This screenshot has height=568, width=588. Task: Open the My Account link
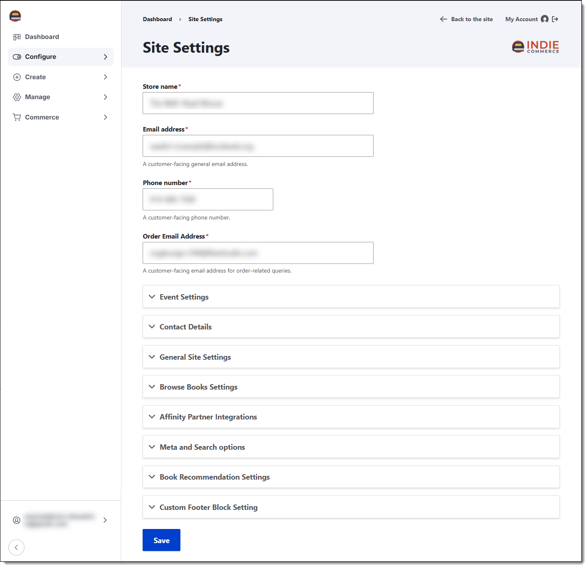521,19
